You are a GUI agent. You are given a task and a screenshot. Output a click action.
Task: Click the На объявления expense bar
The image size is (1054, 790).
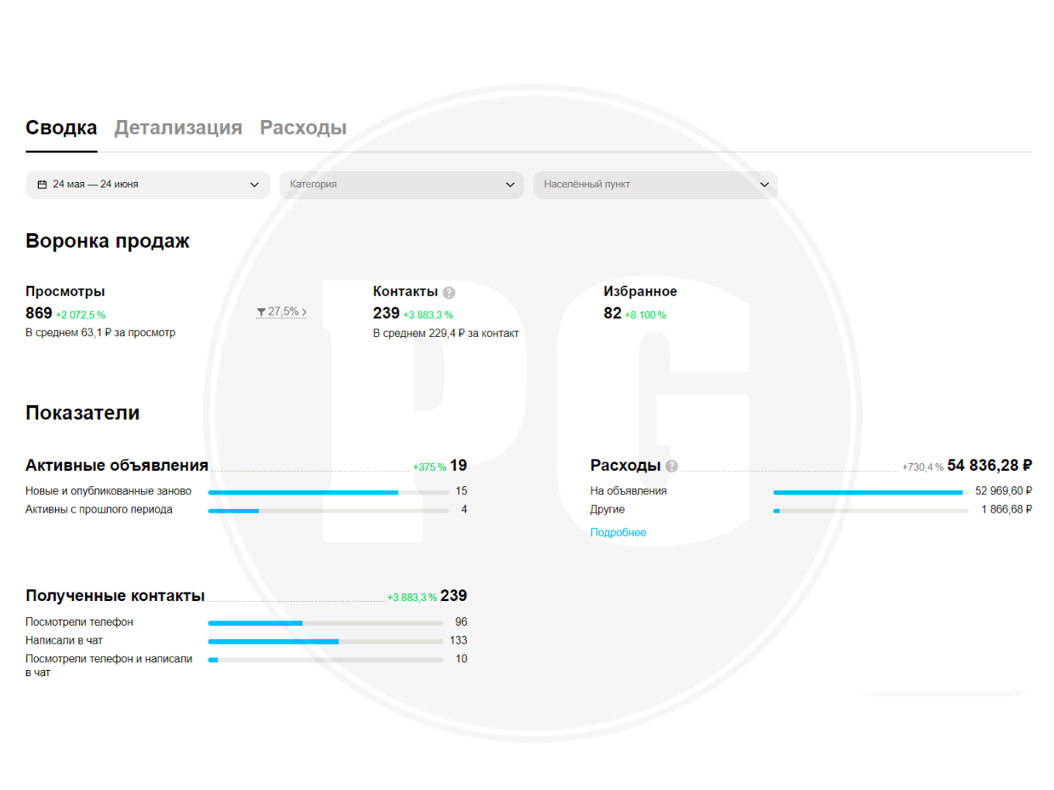(x=871, y=492)
